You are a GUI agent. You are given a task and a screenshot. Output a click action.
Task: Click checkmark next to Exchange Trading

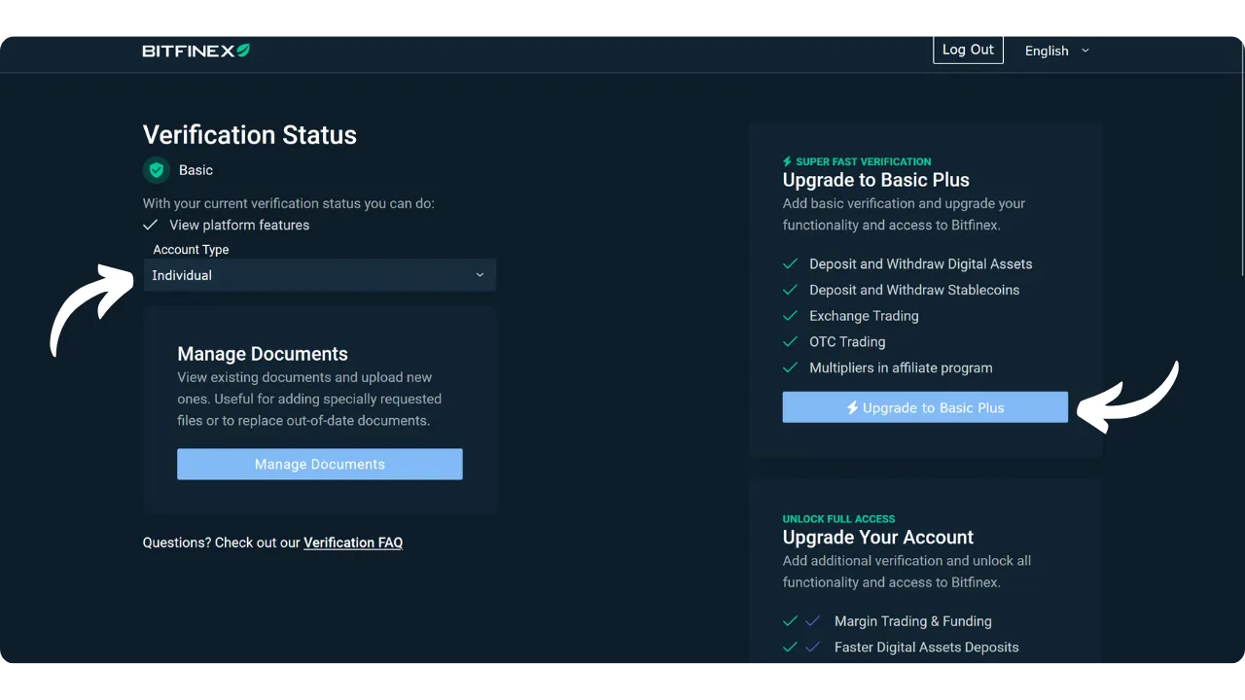pos(790,316)
